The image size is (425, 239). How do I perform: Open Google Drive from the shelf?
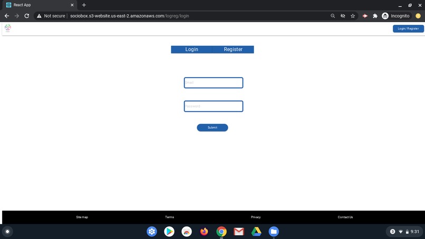(256, 232)
